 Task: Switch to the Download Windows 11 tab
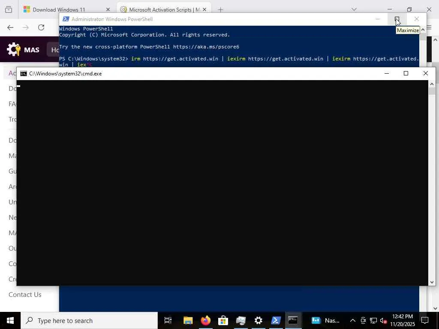pyautogui.click(x=66, y=9)
